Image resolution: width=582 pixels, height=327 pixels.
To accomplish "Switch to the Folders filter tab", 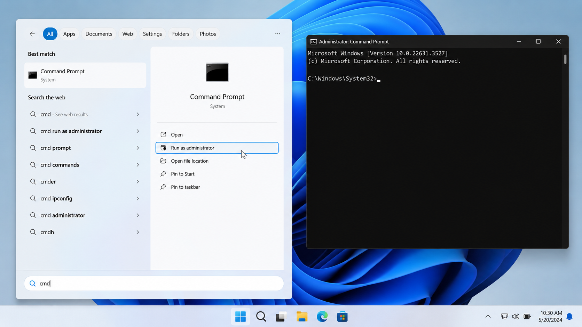I will (x=181, y=34).
